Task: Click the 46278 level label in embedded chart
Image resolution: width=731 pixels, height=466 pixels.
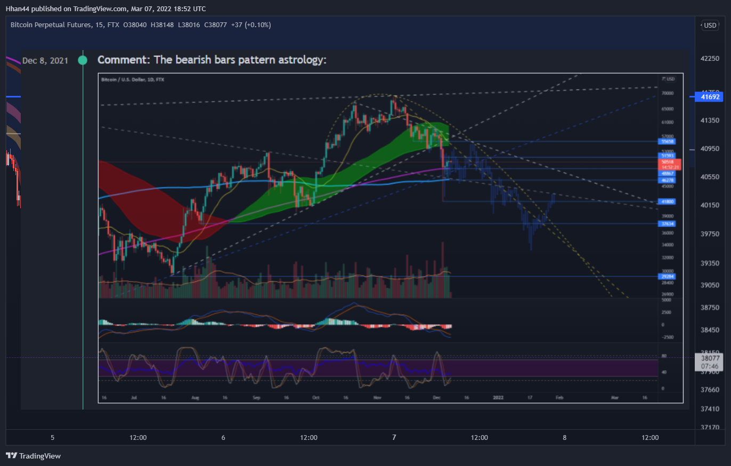Action: click(668, 181)
